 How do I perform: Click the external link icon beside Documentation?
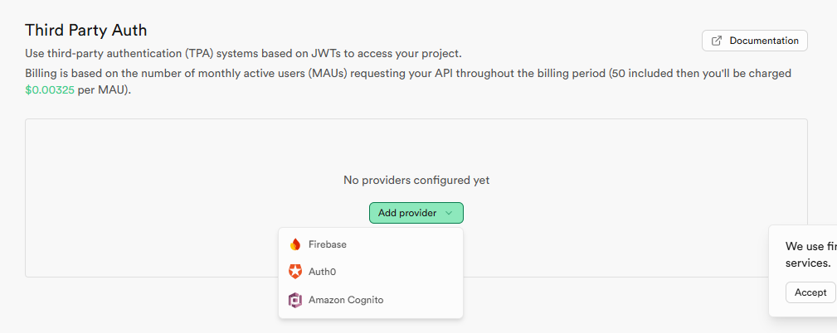(718, 41)
